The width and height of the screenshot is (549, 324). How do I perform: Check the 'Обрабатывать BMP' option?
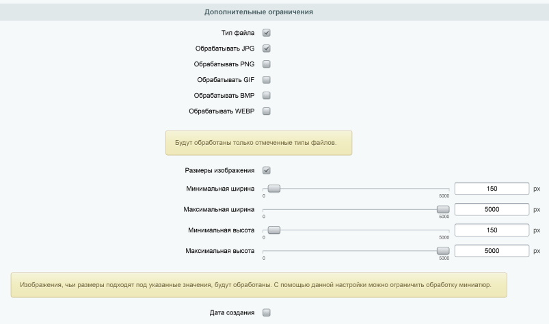pos(267,96)
